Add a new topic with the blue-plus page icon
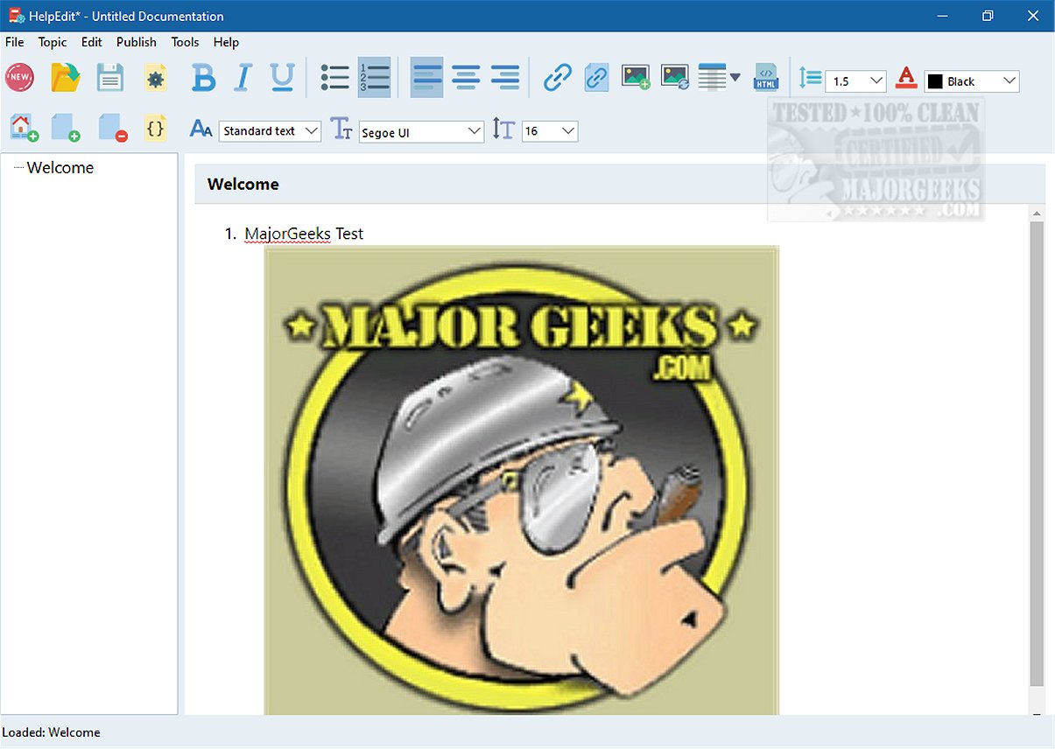 66,129
